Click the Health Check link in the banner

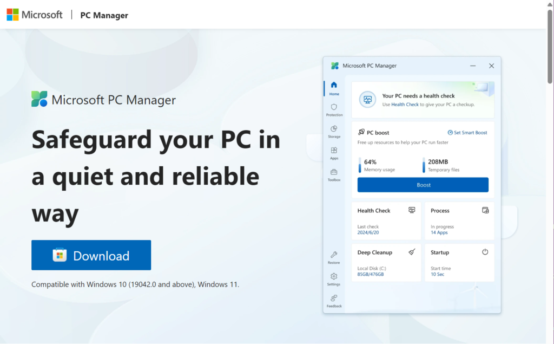[x=405, y=105]
